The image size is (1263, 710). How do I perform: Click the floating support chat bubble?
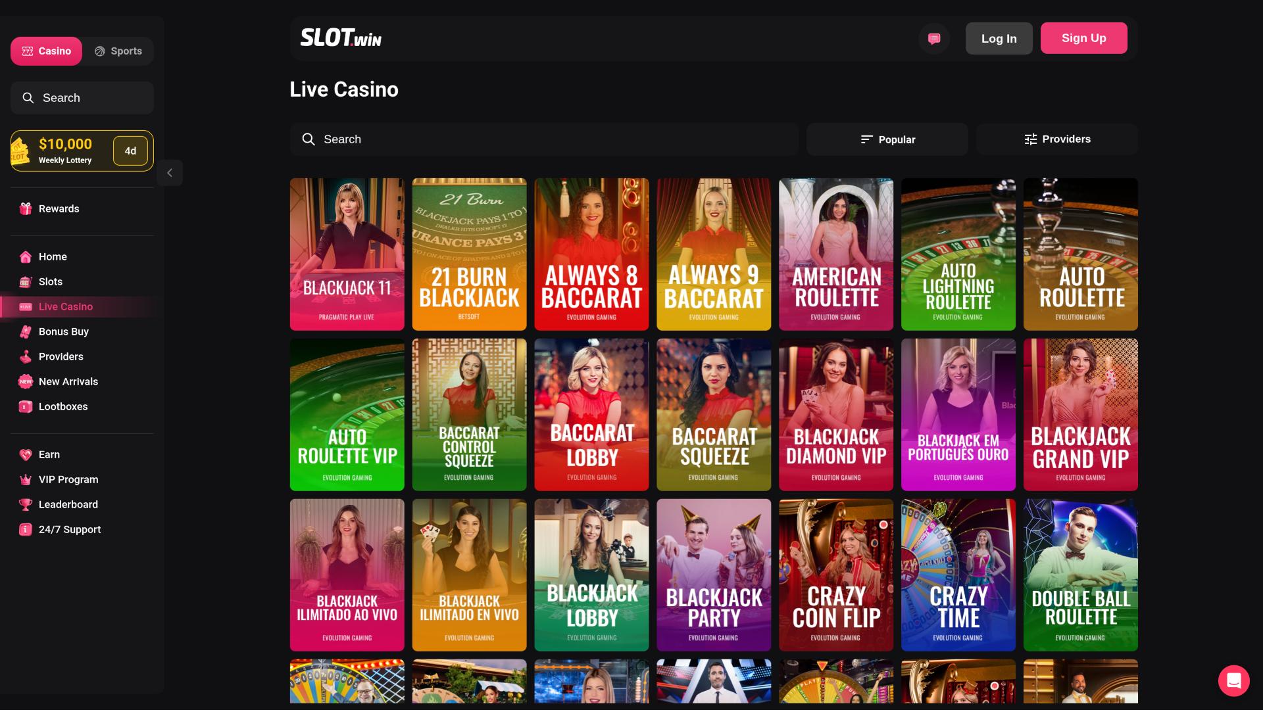pyautogui.click(x=1233, y=680)
